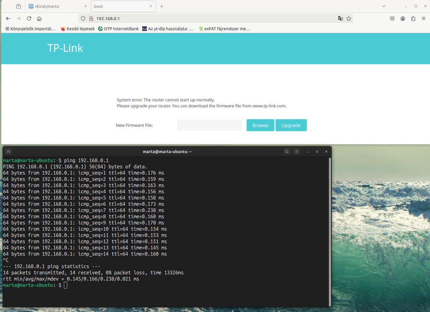Click the New Firmware File input field
The width and height of the screenshot is (430, 312).
209,125
